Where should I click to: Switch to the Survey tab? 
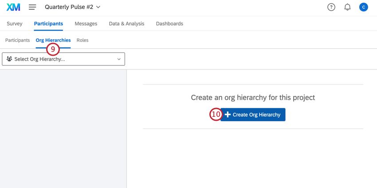[15, 23]
